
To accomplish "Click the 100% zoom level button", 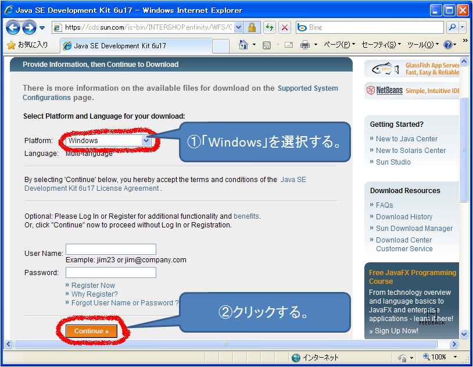I will click(435, 357).
